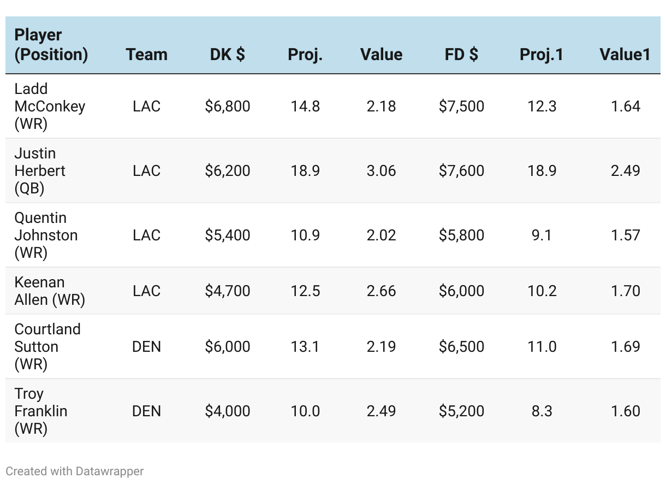Select the Justin Herbert (QB) cell

[x=39, y=170]
